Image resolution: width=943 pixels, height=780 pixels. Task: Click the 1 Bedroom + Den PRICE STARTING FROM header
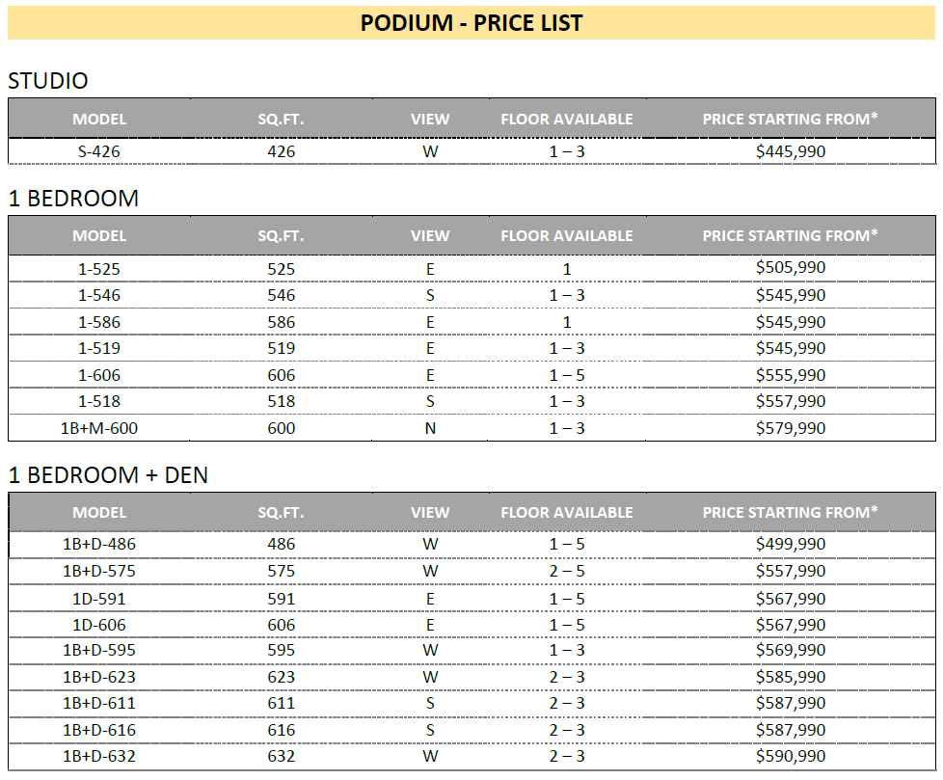point(791,512)
